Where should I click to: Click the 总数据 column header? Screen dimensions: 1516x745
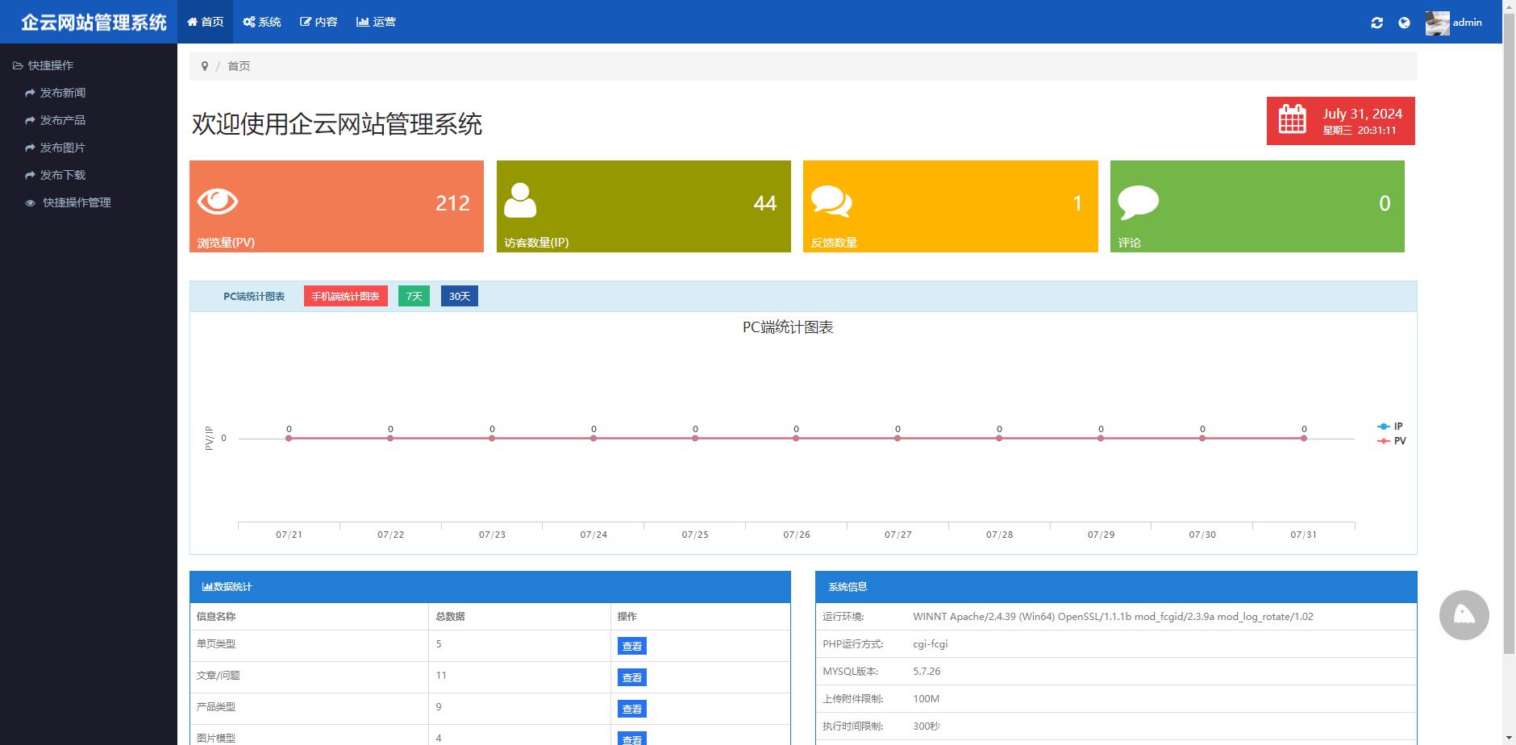[x=450, y=617]
